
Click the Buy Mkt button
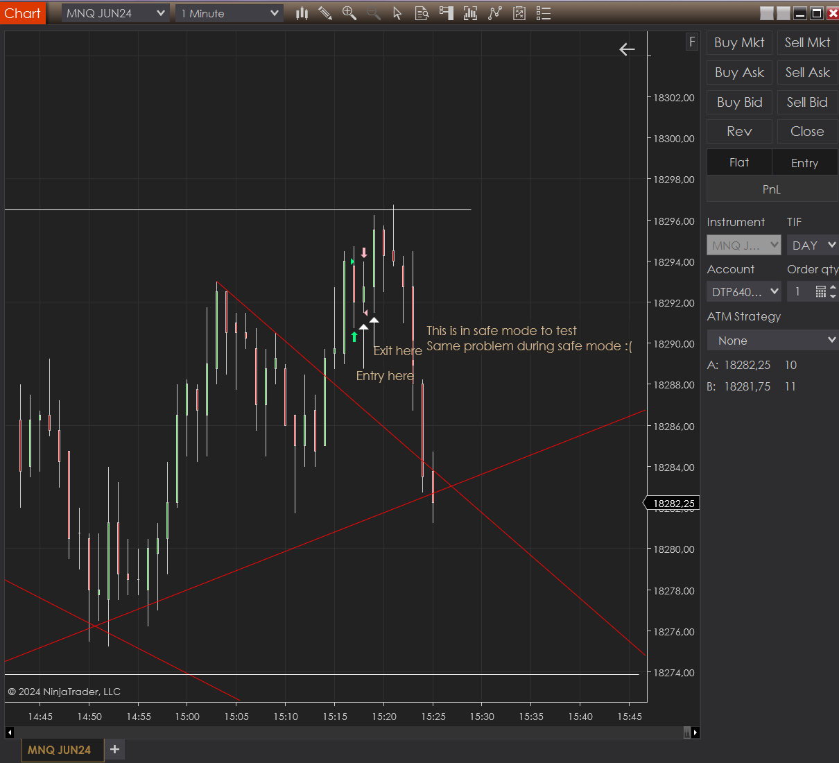739,42
